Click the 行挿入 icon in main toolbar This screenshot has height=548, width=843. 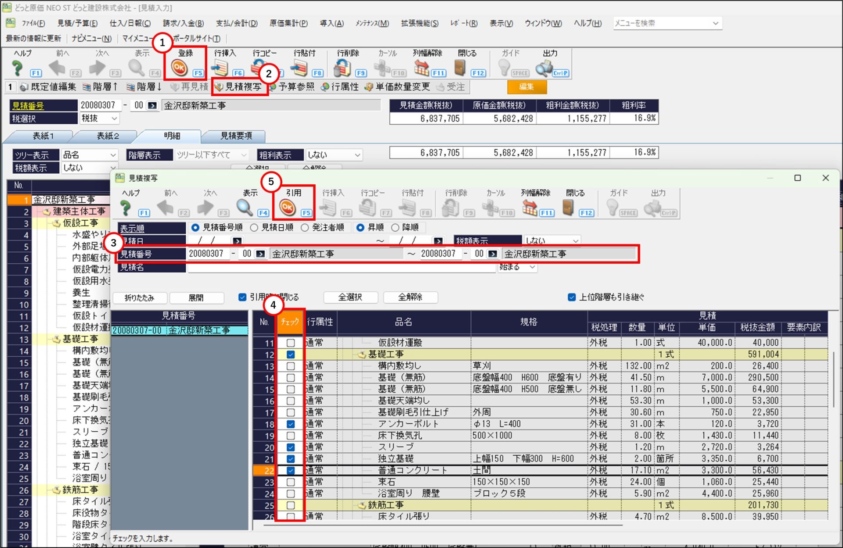[220, 68]
